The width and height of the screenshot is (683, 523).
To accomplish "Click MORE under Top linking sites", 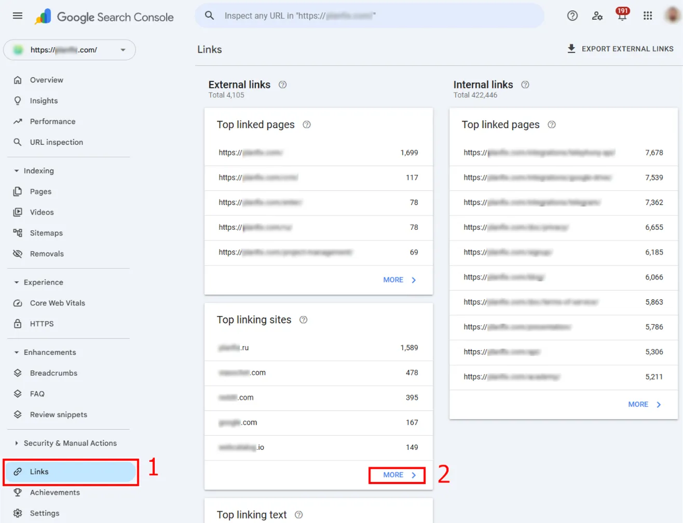I will (400, 475).
